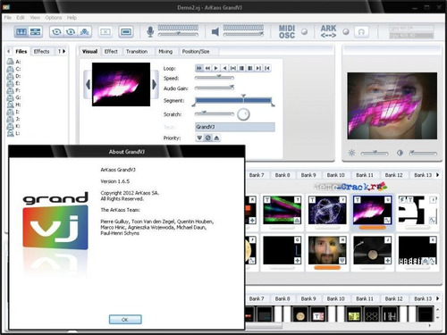Click the contrast half-circle icon under preview

tap(400, 153)
